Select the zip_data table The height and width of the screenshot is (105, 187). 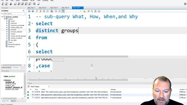14,40
